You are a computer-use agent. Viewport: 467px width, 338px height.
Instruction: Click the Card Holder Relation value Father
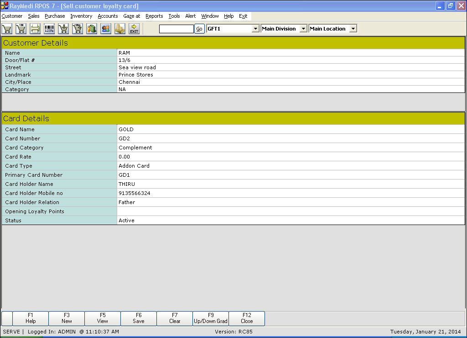point(127,202)
